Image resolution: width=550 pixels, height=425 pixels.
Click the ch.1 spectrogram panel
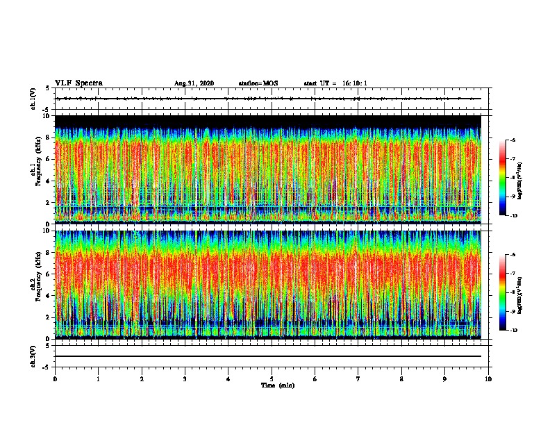(268, 169)
